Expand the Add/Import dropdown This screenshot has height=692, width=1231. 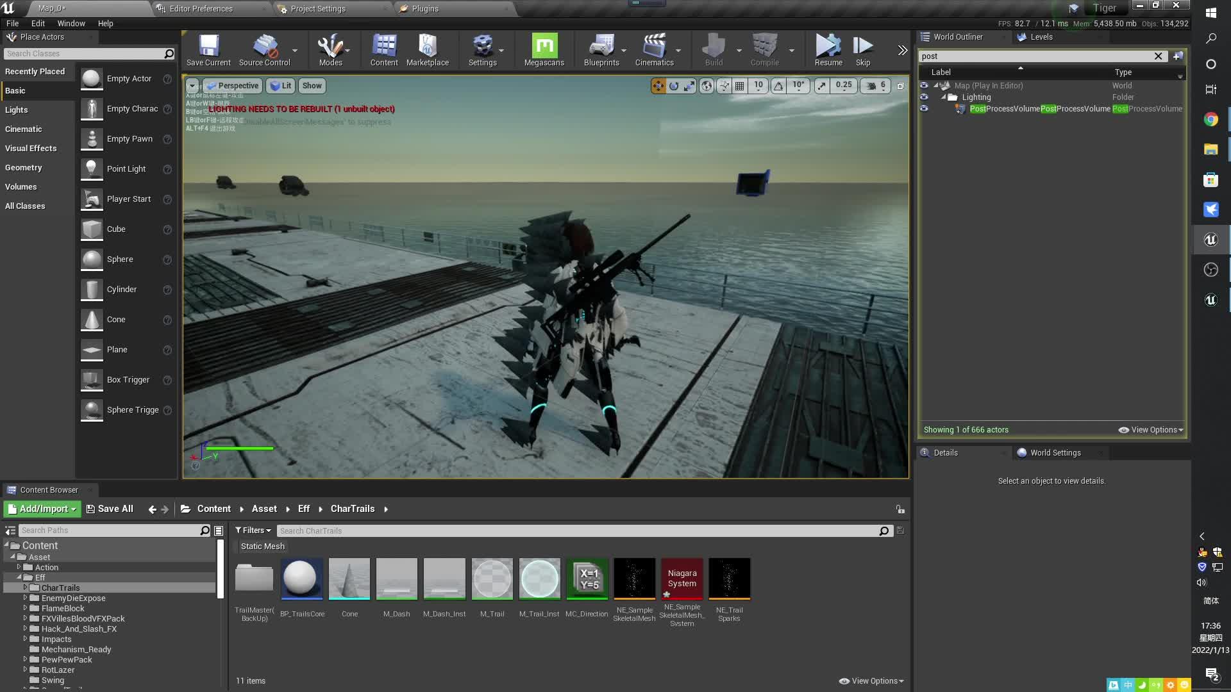(41, 508)
